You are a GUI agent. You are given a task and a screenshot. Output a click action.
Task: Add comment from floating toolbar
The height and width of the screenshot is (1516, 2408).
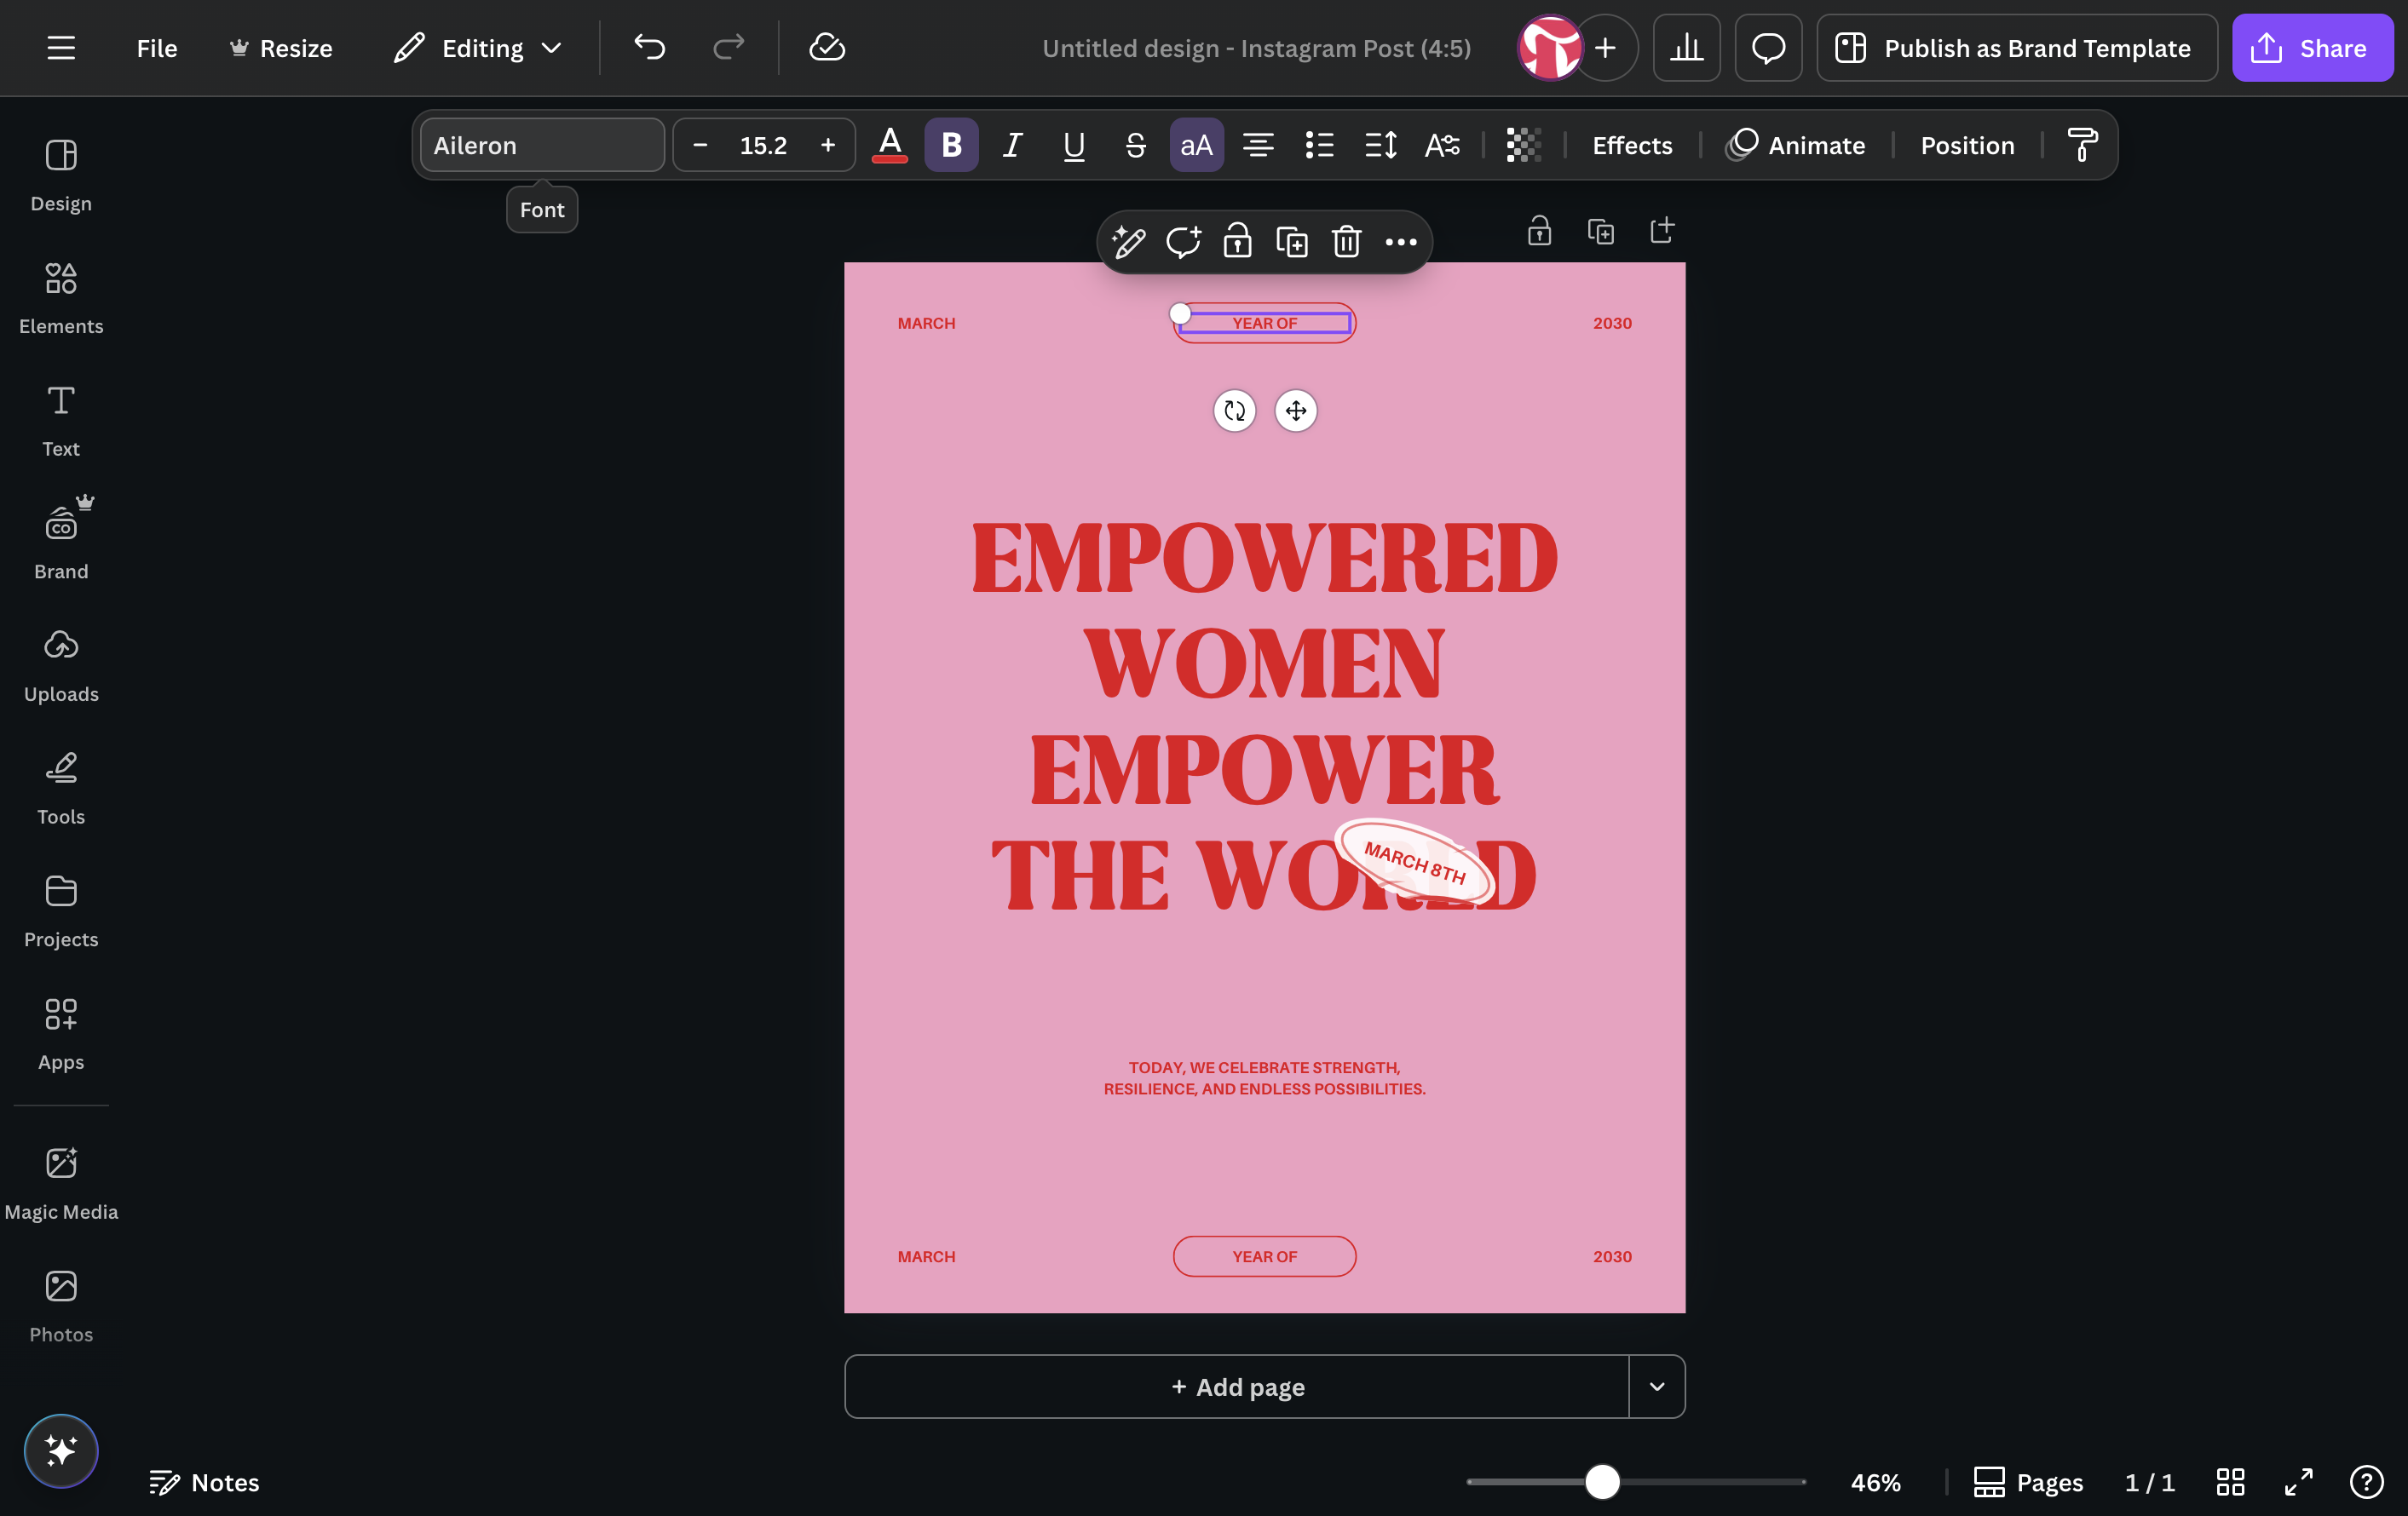coord(1183,242)
